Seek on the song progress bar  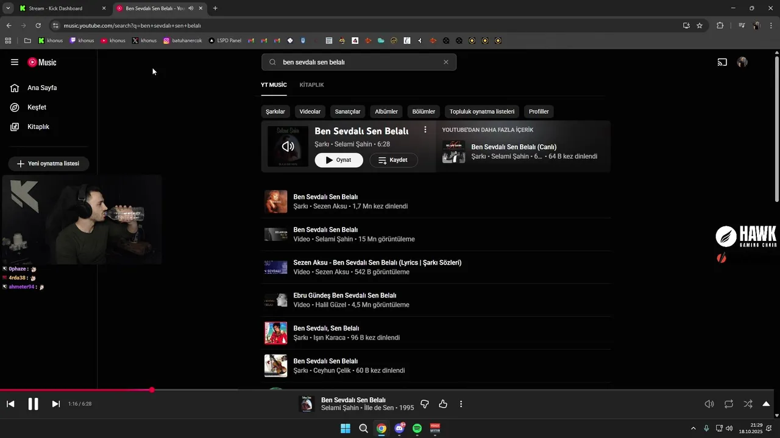(x=387, y=390)
